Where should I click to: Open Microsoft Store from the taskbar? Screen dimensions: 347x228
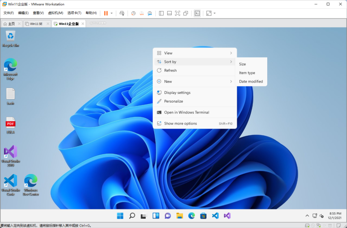click(203, 216)
